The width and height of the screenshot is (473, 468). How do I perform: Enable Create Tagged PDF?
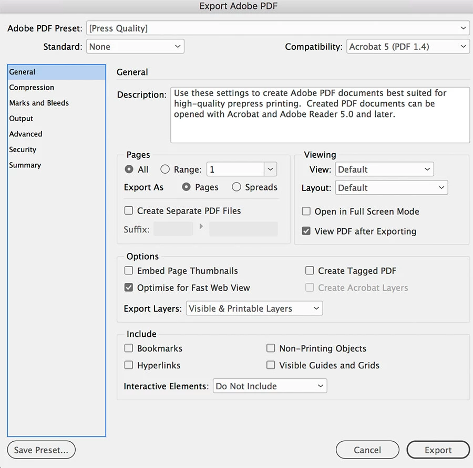coord(310,270)
